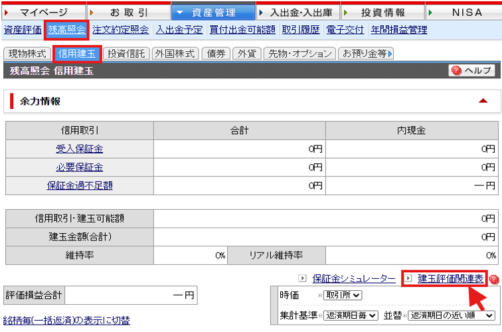The width and height of the screenshot is (502, 332).
Task: Click the 合計 column header
Action: (x=240, y=130)
